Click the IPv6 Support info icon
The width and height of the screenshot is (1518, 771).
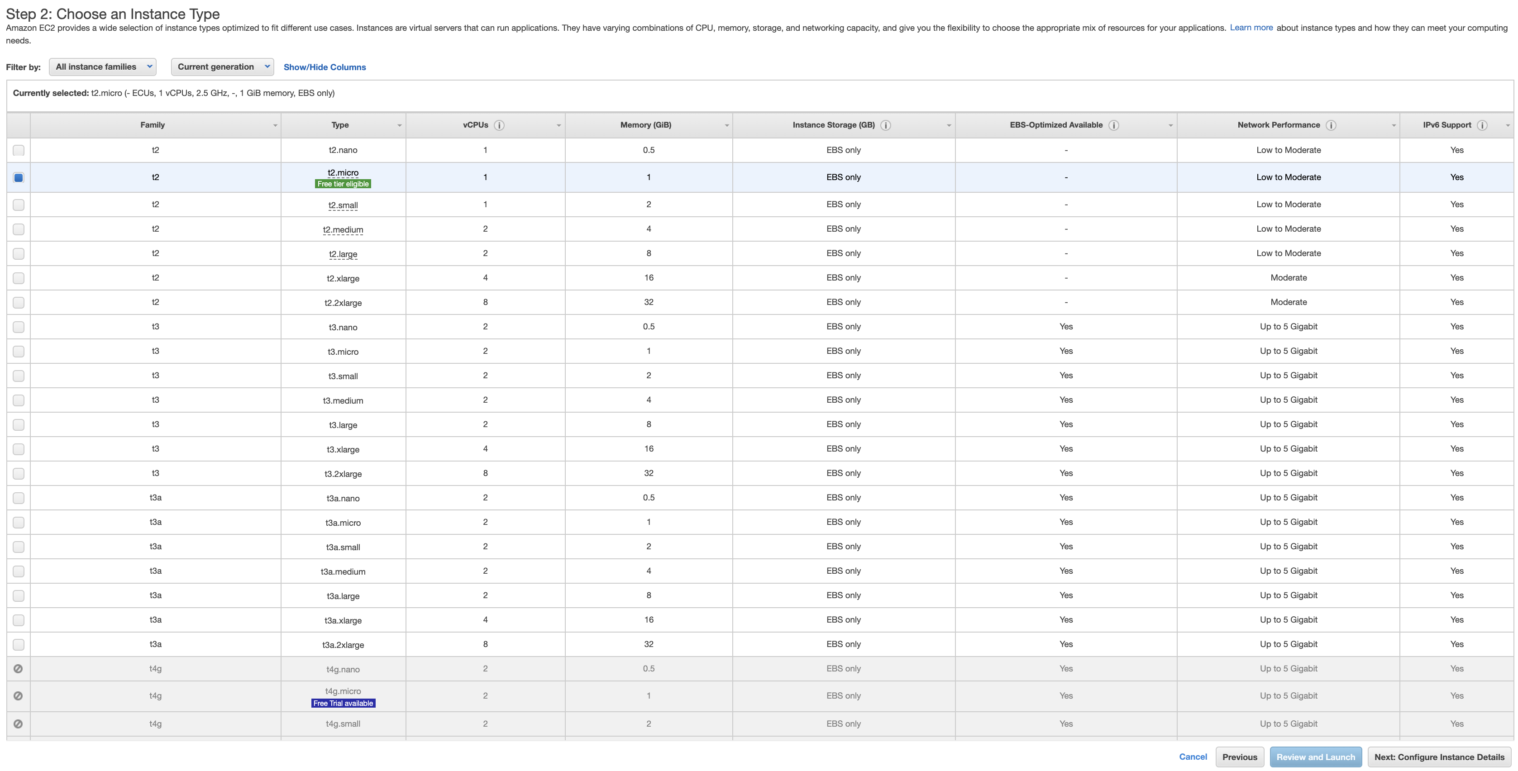[1482, 125]
